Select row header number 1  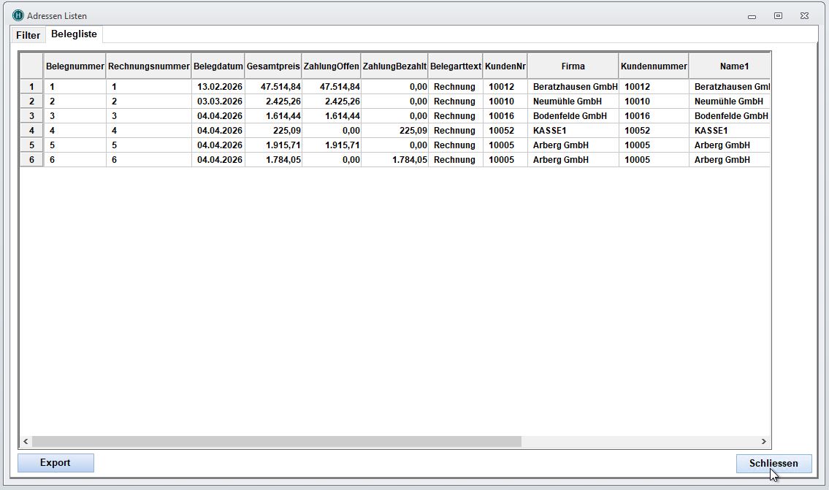tap(31, 87)
